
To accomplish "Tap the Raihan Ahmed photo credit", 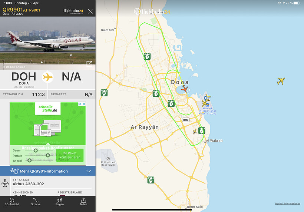I will (x=14, y=67).
